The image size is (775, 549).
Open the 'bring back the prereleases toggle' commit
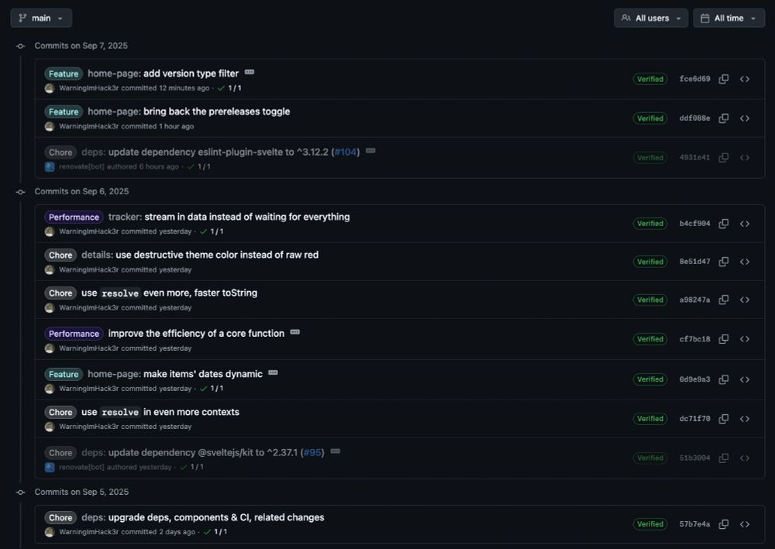tap(218, 111)
